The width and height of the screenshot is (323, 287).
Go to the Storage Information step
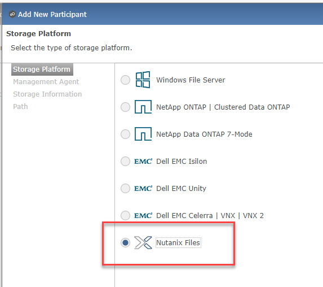coord(47,94)
